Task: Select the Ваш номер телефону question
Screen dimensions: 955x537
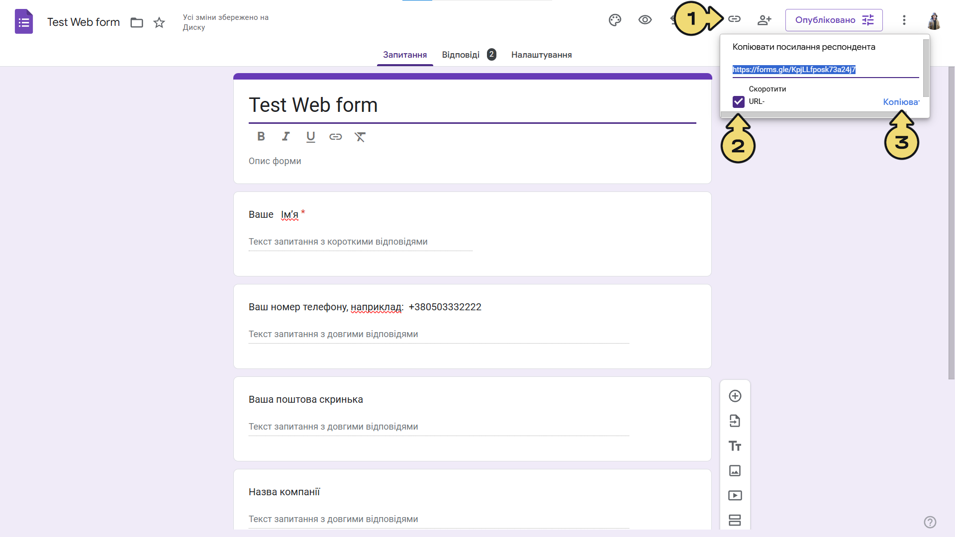Action: tap(473, 326)
